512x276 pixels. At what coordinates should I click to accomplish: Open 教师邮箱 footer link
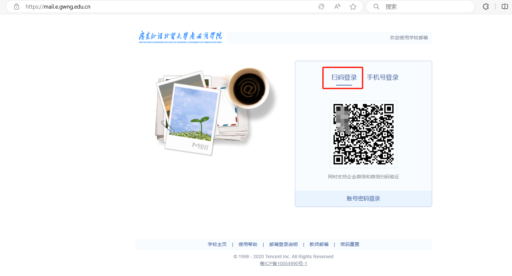coord(319,244)
